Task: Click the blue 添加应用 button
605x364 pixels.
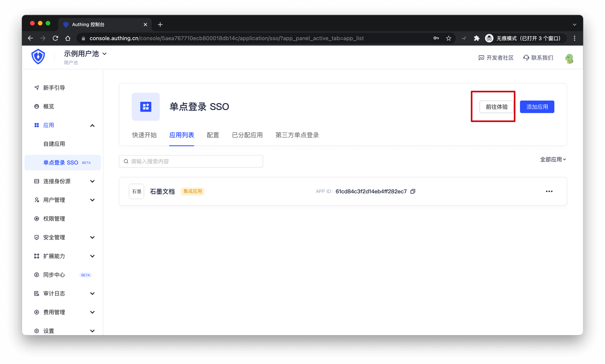Action: (x=537, y=106)
